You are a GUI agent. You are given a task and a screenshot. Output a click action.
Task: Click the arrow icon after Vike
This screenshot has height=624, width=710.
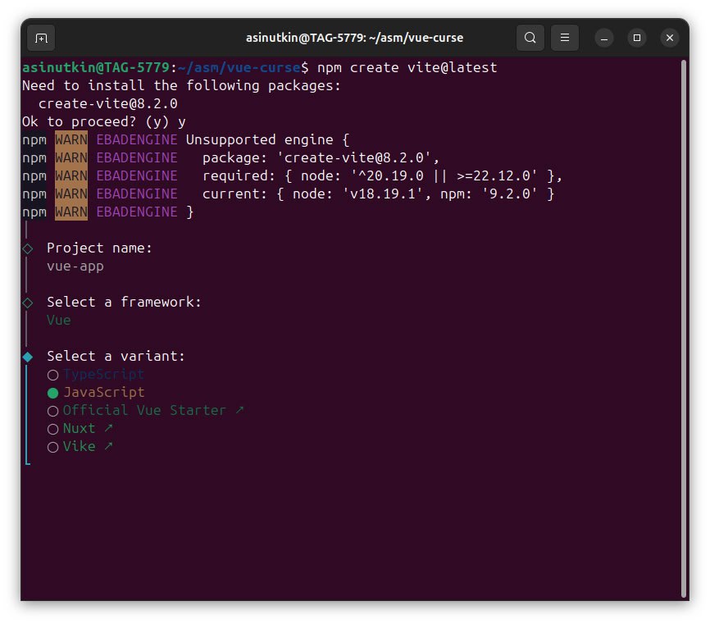click(108, 446)
